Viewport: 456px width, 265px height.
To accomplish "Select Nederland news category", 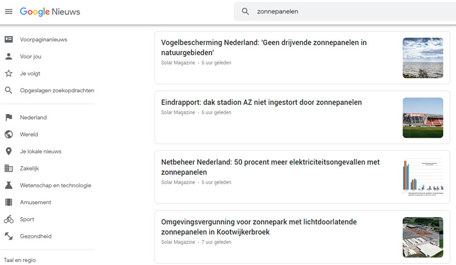I will 33,118.
